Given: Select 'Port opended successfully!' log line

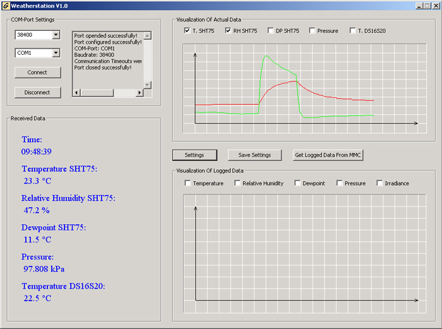Looking at the screenshot, I should [x=105, y=36].
